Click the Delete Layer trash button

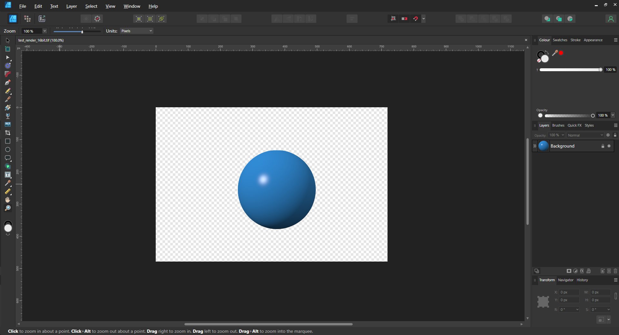tap(615, 271)
